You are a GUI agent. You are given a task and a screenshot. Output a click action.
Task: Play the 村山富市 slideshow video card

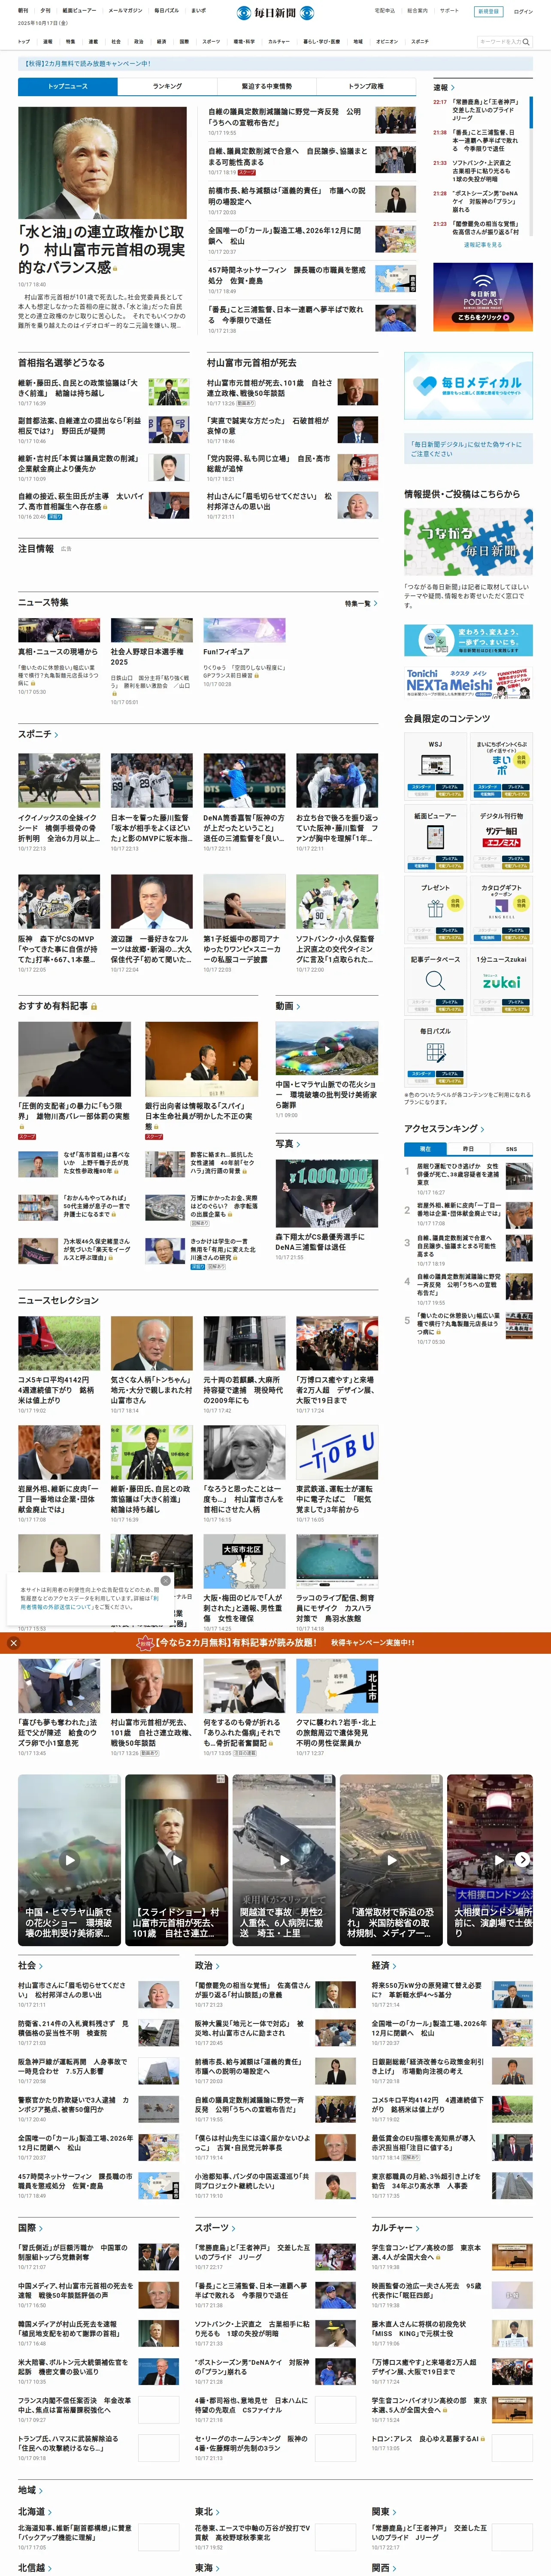point(176,1859)
